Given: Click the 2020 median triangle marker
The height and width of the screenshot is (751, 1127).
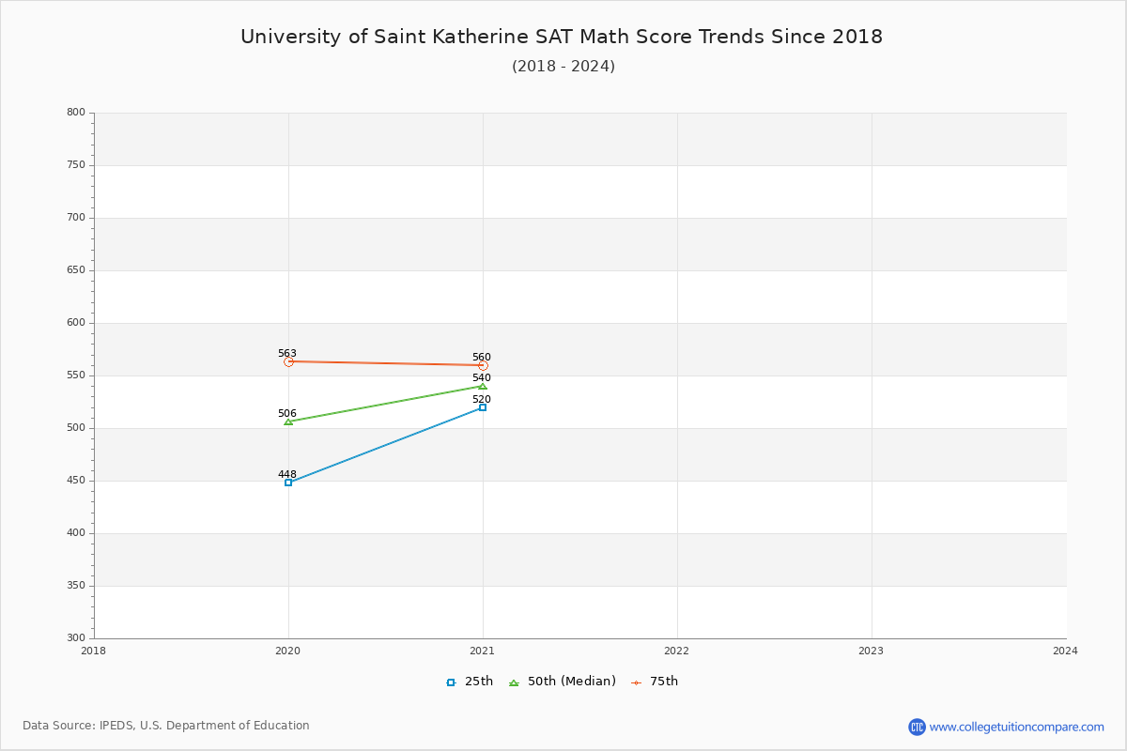Looking at the screenshot, I should (288, 421).
